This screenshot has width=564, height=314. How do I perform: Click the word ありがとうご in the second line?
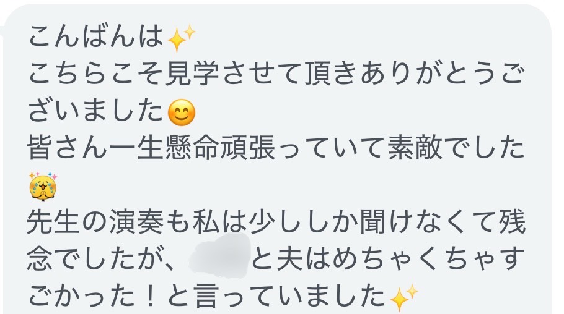(x=443, y=74)
